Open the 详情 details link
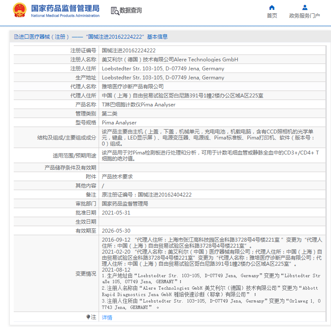Image resolution: width=331 pixels, height=327 pixels. pos(107,317)
